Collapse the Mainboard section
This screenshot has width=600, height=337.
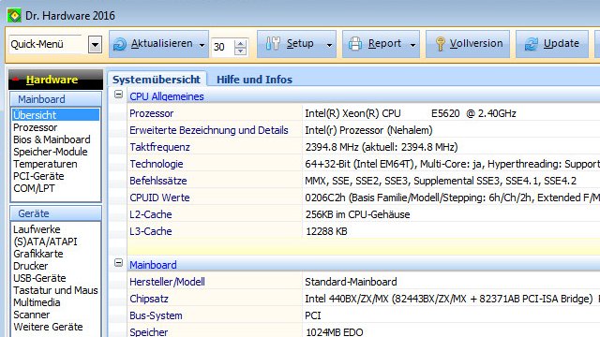coord(119,262)
